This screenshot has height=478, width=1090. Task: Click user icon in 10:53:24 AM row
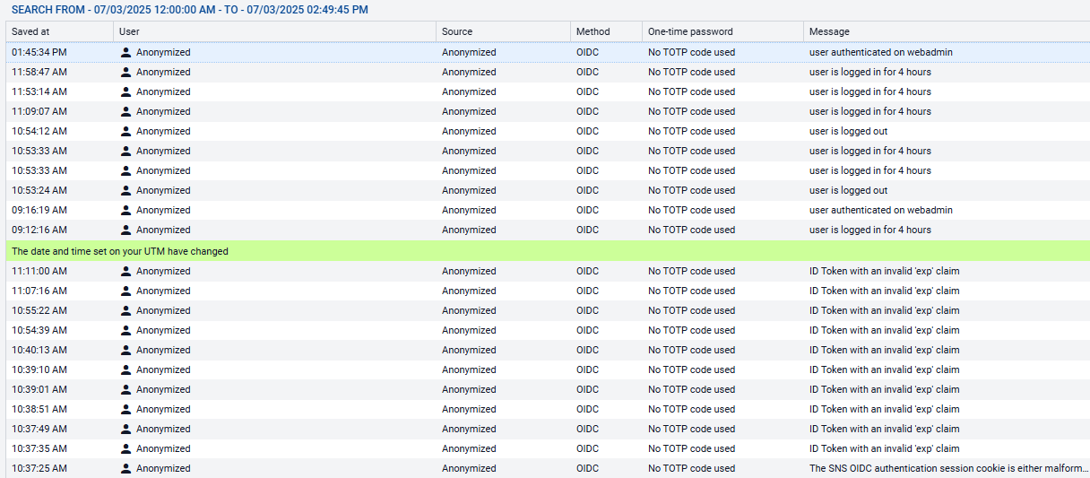pos(126,190)
